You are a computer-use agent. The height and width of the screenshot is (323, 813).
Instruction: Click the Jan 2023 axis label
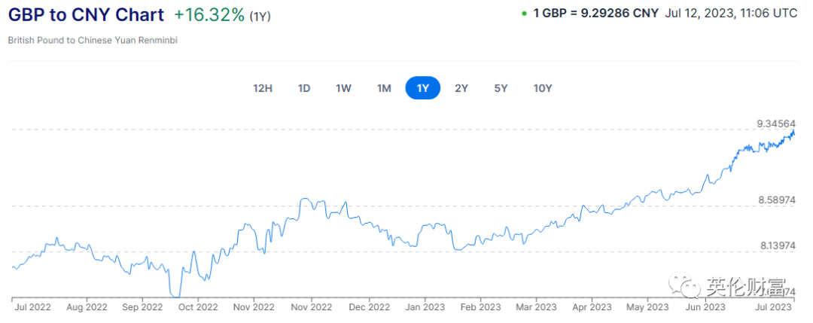click(x=424, y=307)
